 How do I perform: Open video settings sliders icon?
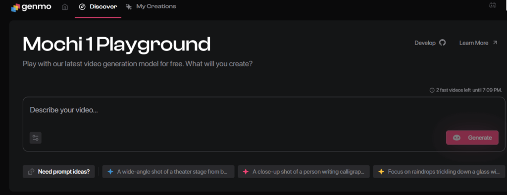pyautogui.click(x=36, y=138)
